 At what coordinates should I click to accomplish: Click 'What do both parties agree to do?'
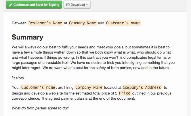tap(40, 108)
